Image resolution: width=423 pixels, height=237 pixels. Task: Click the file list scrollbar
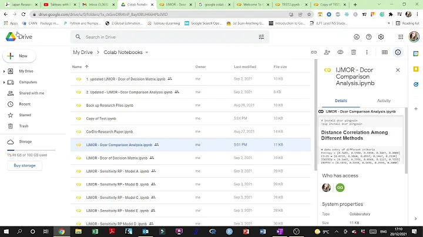315,115
